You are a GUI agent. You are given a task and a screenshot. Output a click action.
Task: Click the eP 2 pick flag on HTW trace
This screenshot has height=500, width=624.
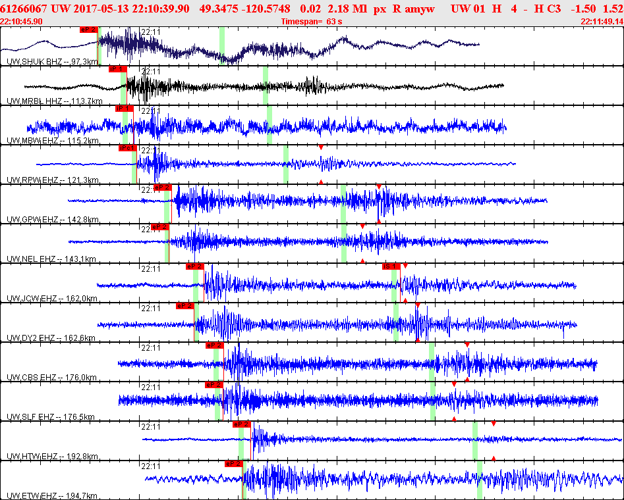[242, 424]
